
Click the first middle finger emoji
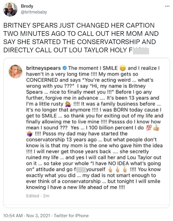coord(111,169)
